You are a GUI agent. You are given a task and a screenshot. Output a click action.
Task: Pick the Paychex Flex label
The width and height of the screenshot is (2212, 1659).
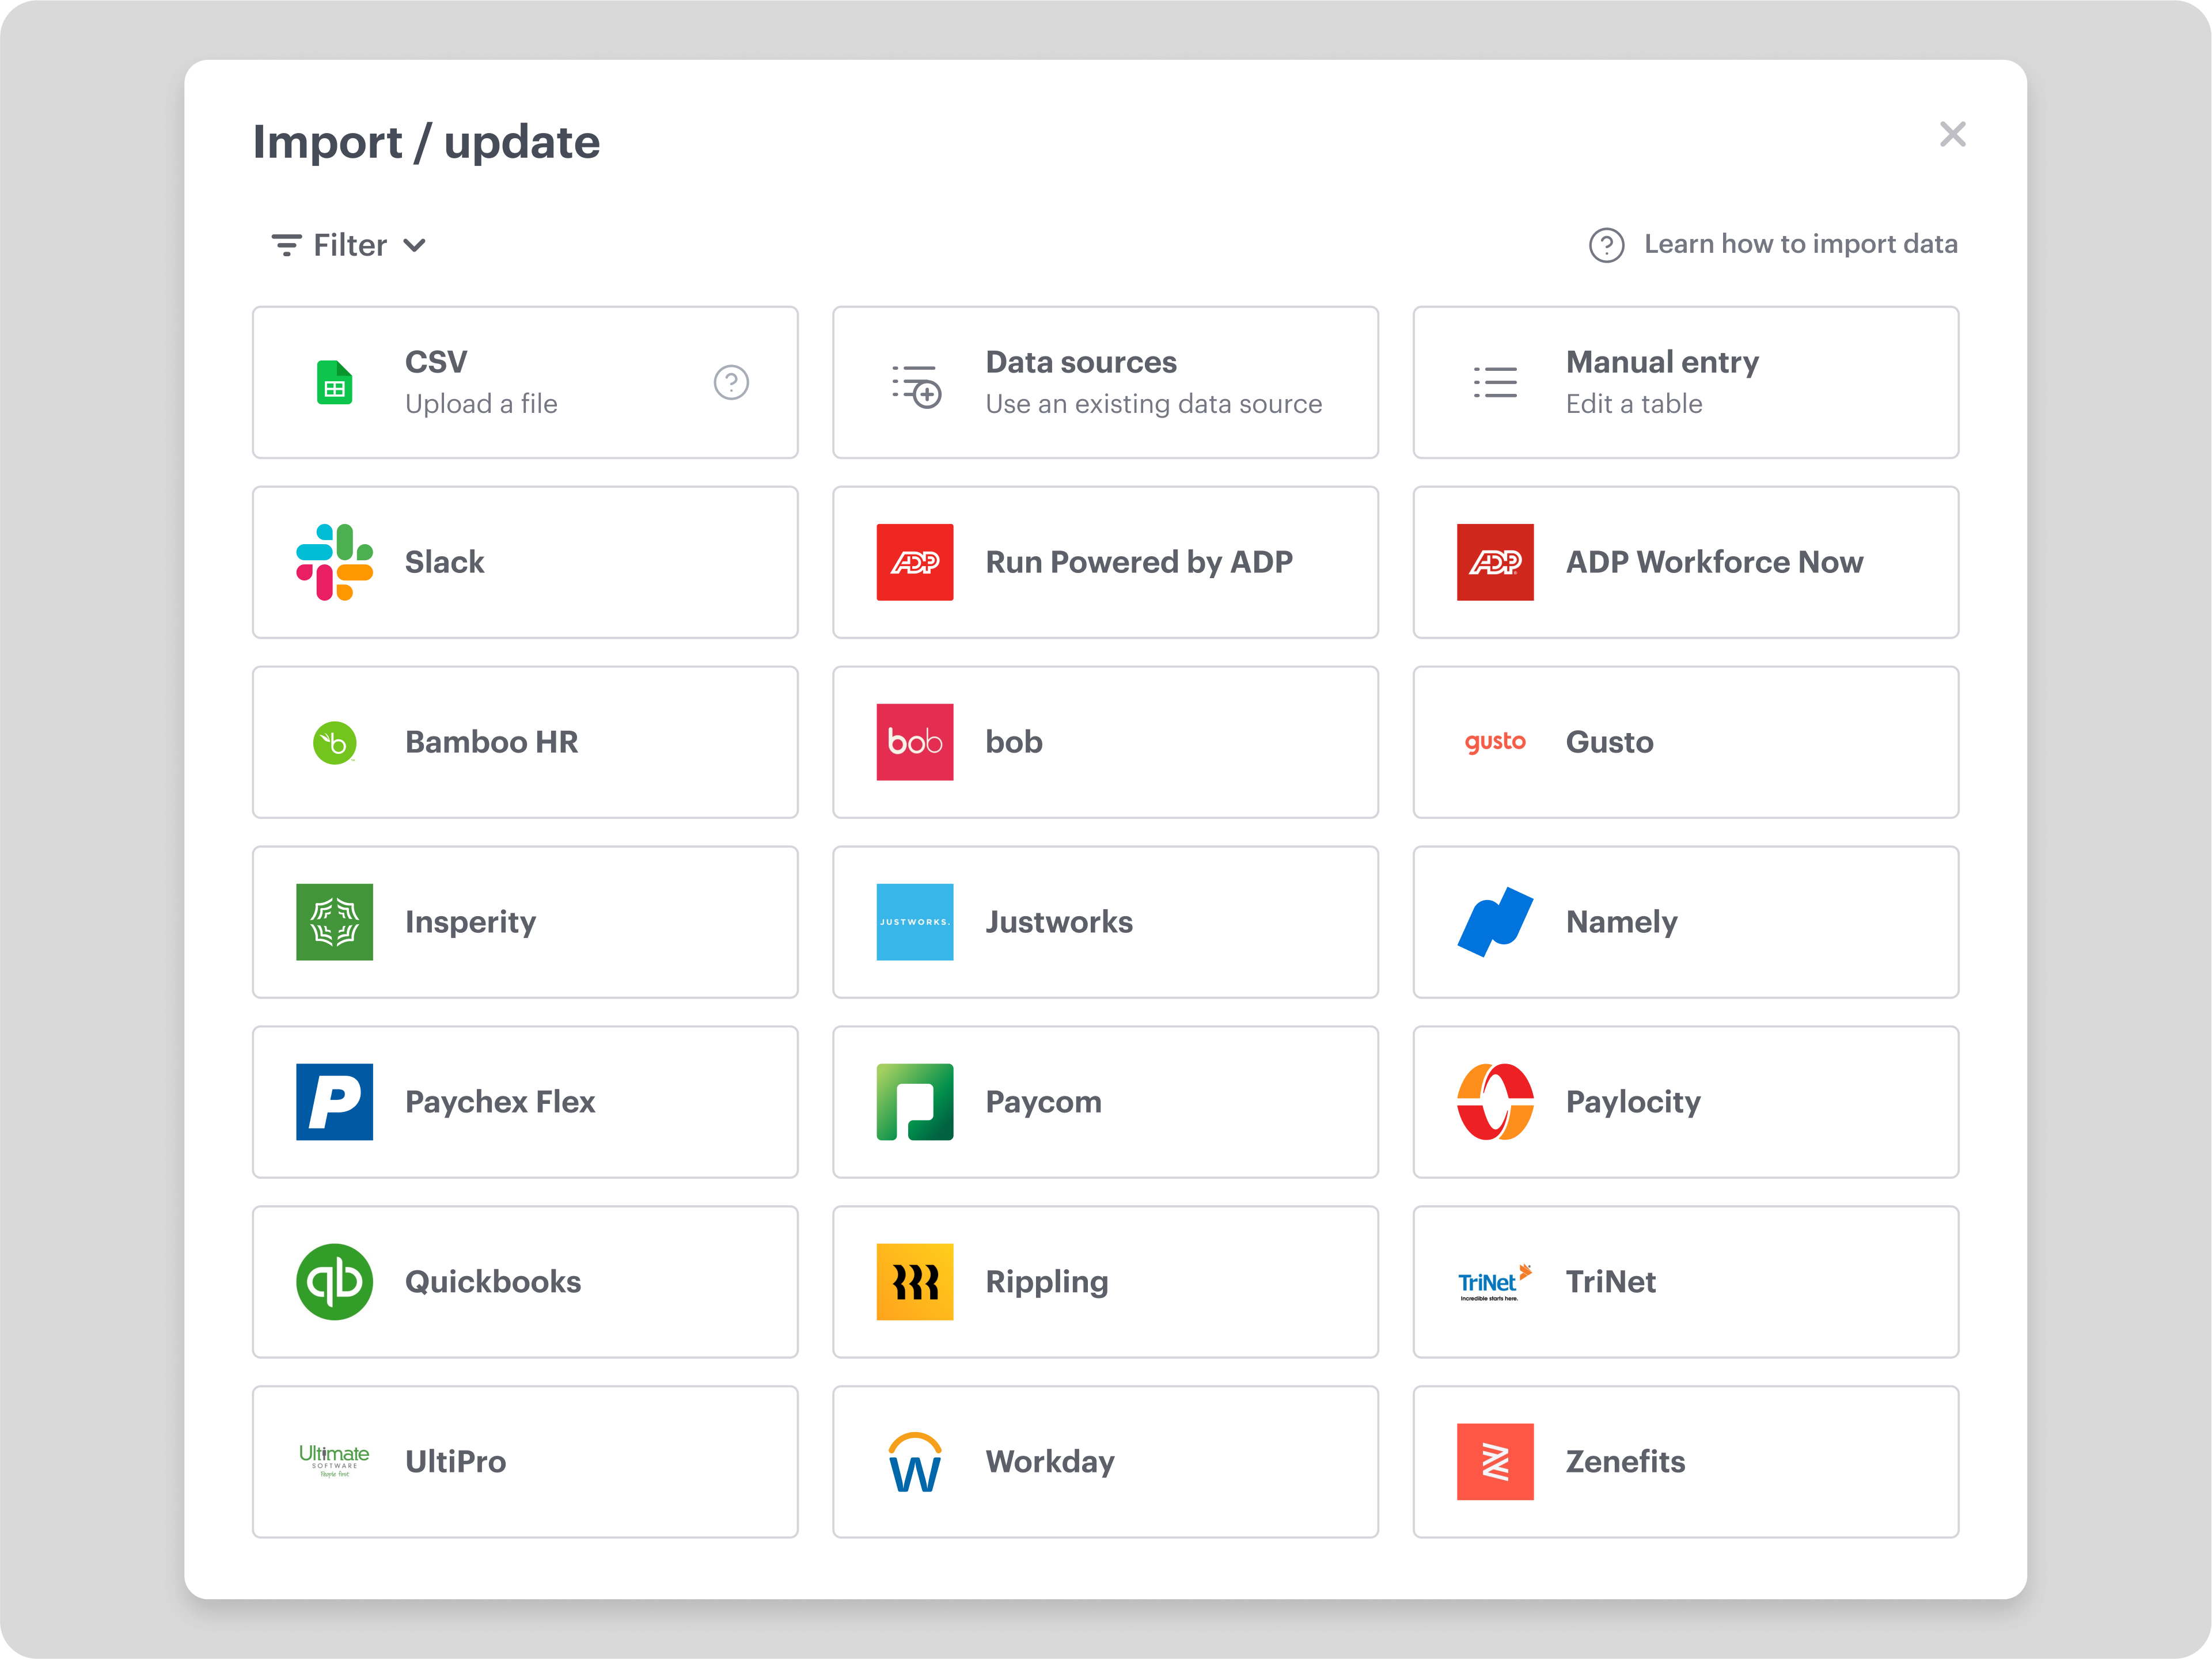(x=500, y=1102)
